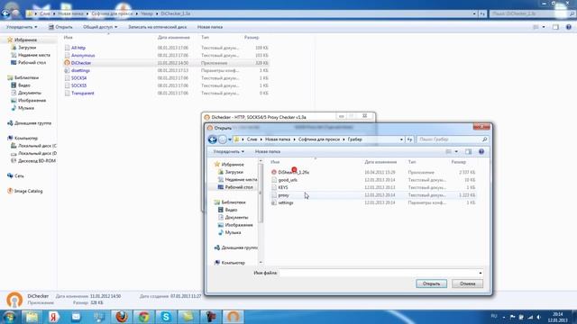The width and height of the screenshot is (577, 324).
Task: Refresh the folder in the open dialog
Action: (x=409, y=139)
